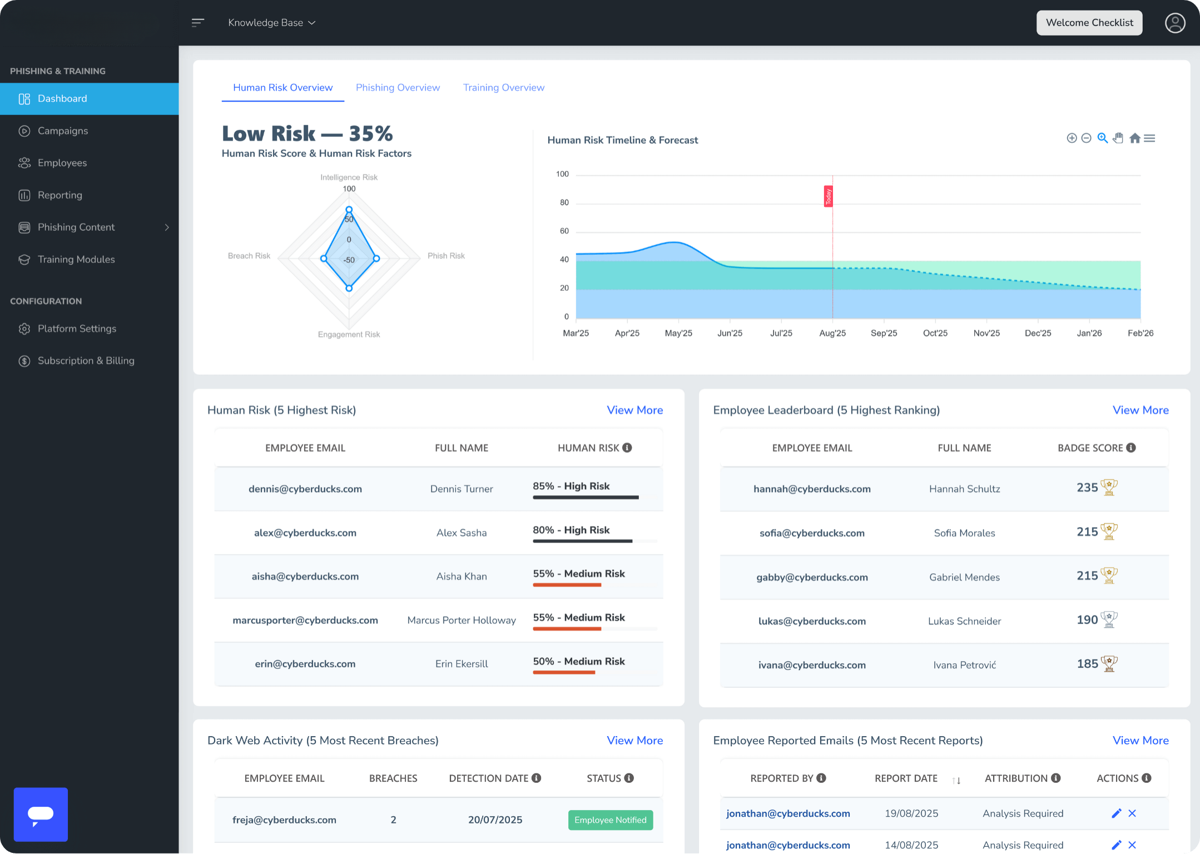1200x854 pixels.
Task: Activate the chart panning hand tool
Action: 1118,138
